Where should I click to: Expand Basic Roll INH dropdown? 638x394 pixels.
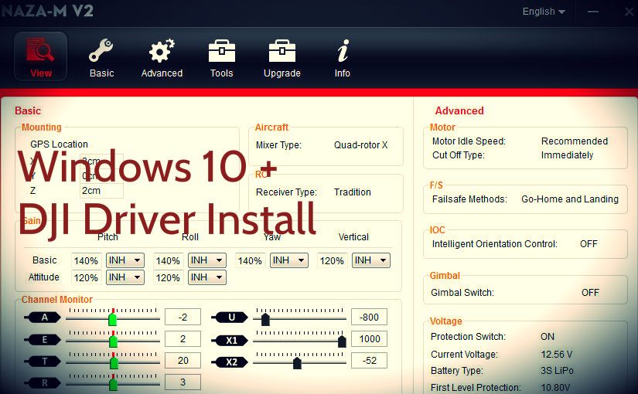click(x=206, y=260)
